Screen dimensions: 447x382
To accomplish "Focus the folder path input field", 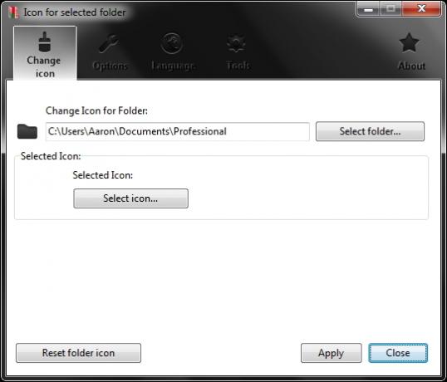I will pyautogui.click(x=178, y=131).
